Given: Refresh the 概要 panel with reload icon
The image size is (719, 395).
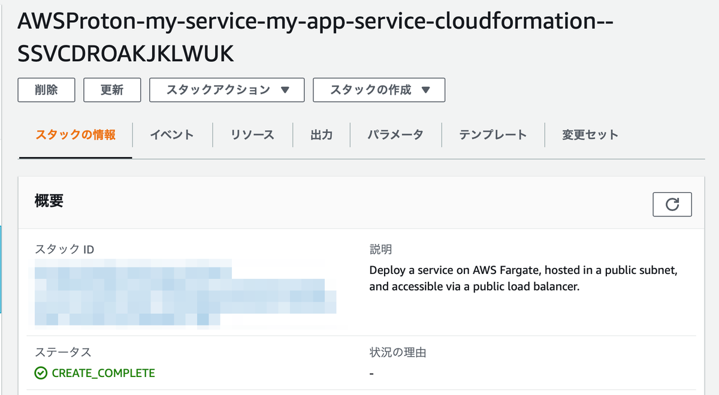Looking at the screenshot, I should 672,204.
